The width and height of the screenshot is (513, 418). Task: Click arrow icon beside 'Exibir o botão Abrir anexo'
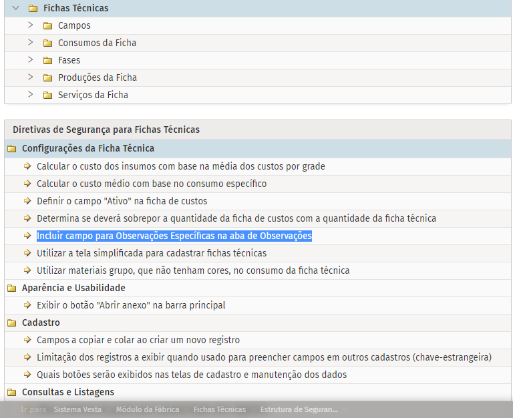(x=27, y=305)
